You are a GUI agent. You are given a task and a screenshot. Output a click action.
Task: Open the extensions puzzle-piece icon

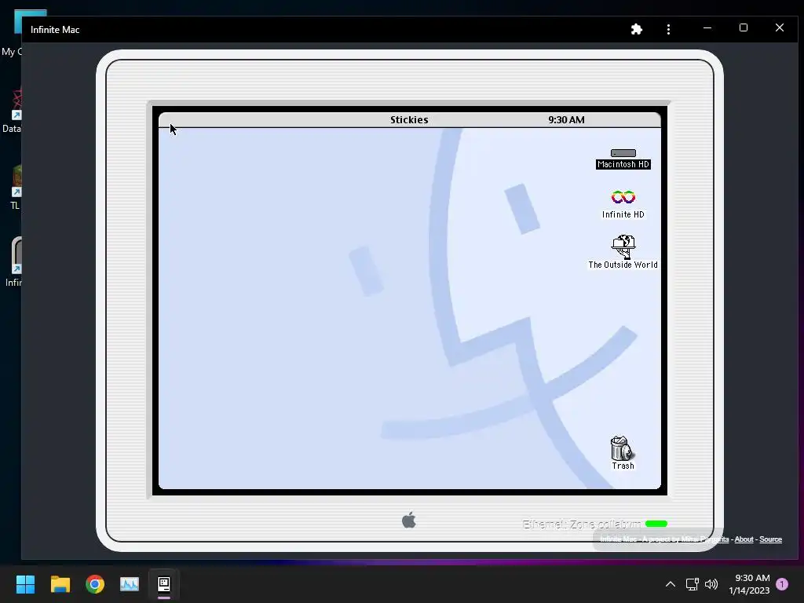[x=636, y=29]
